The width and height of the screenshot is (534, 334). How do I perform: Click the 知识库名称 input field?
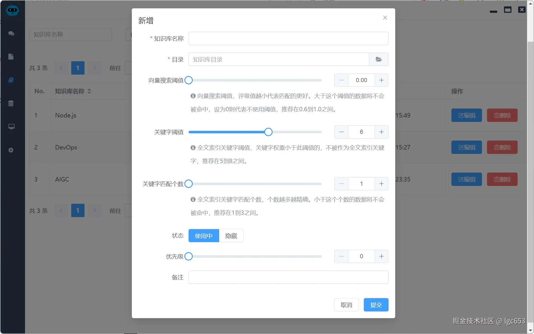pos(288,38)
